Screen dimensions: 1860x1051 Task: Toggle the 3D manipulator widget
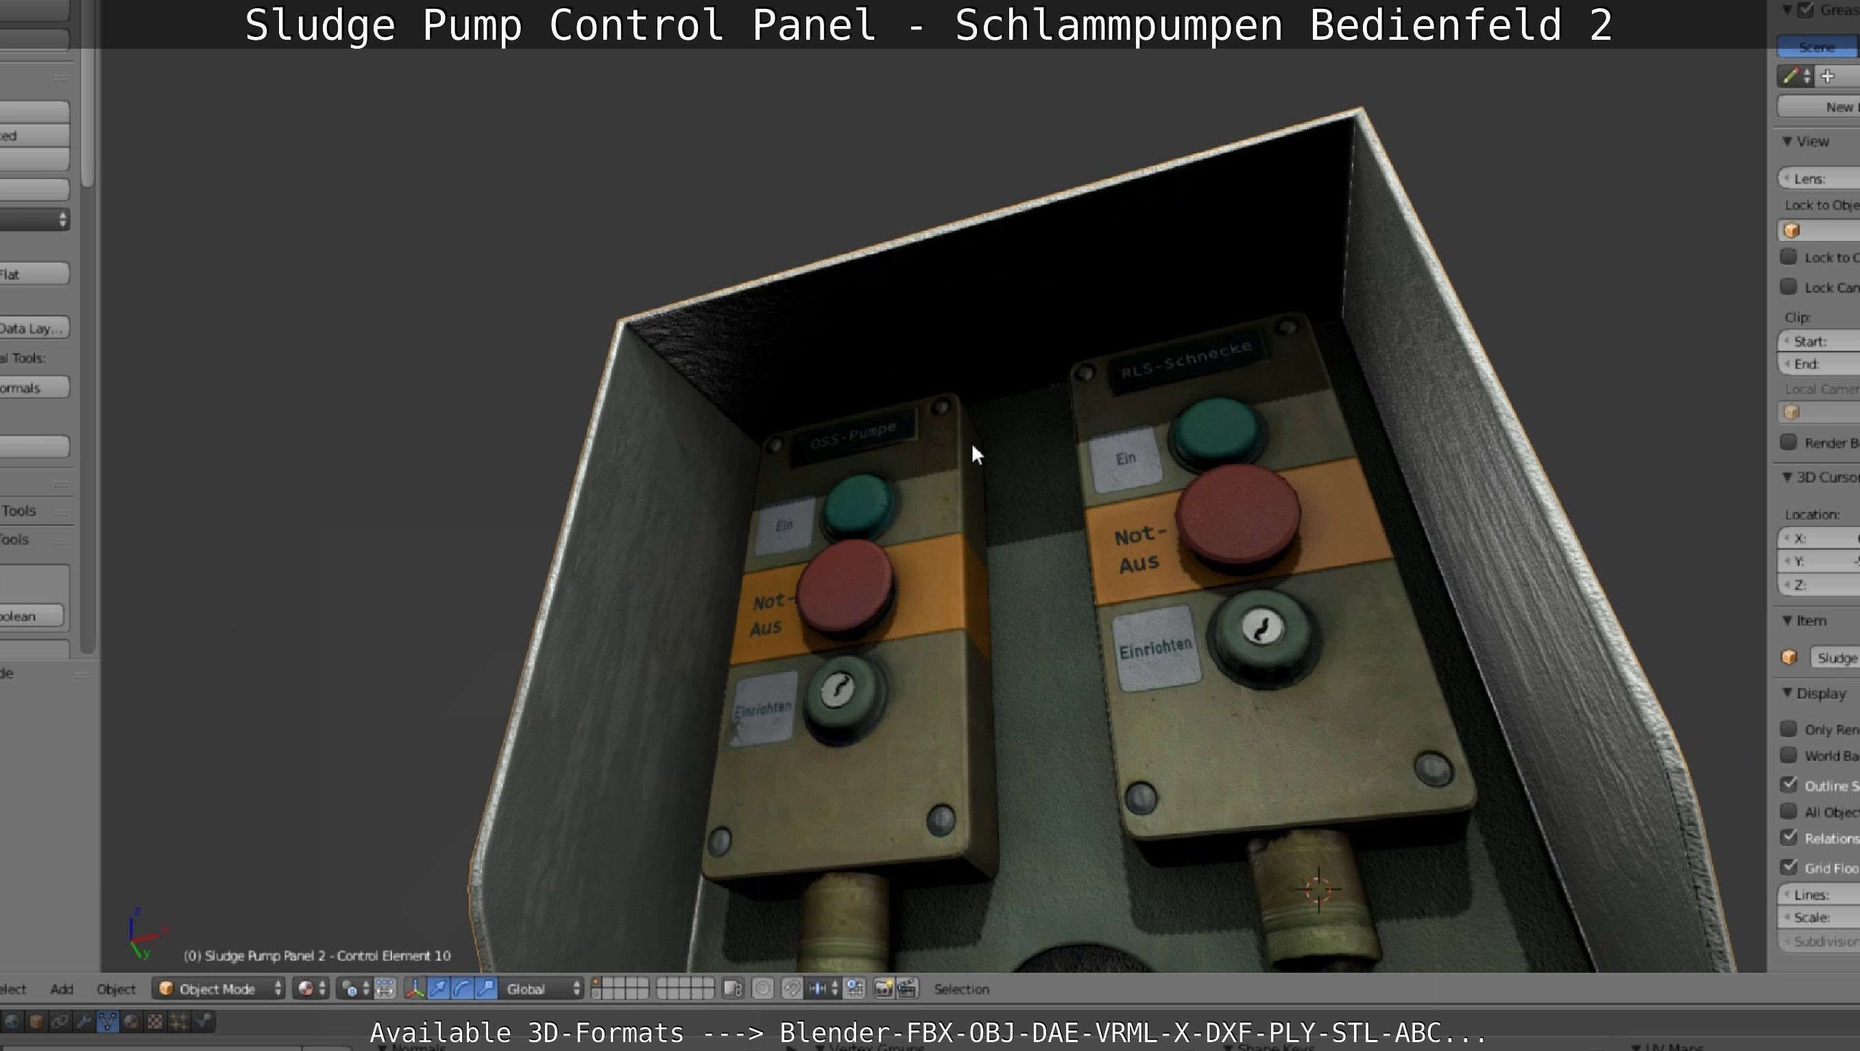(415, 989)
